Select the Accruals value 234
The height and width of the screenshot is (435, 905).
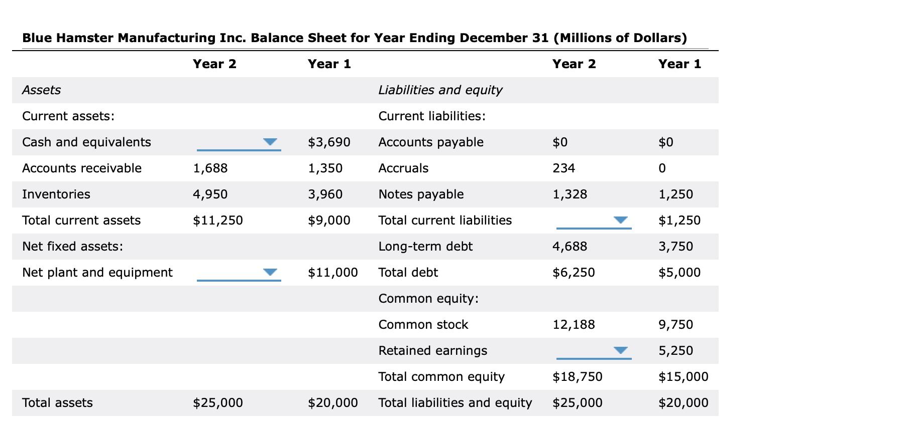click(563, 168)
